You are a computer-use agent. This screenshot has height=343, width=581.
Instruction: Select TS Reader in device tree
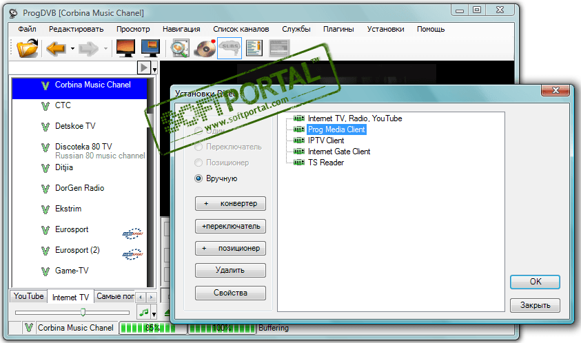[326, 163]
